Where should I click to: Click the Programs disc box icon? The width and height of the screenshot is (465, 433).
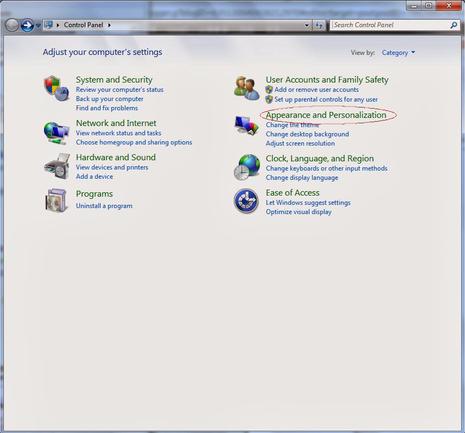[56, 201]
